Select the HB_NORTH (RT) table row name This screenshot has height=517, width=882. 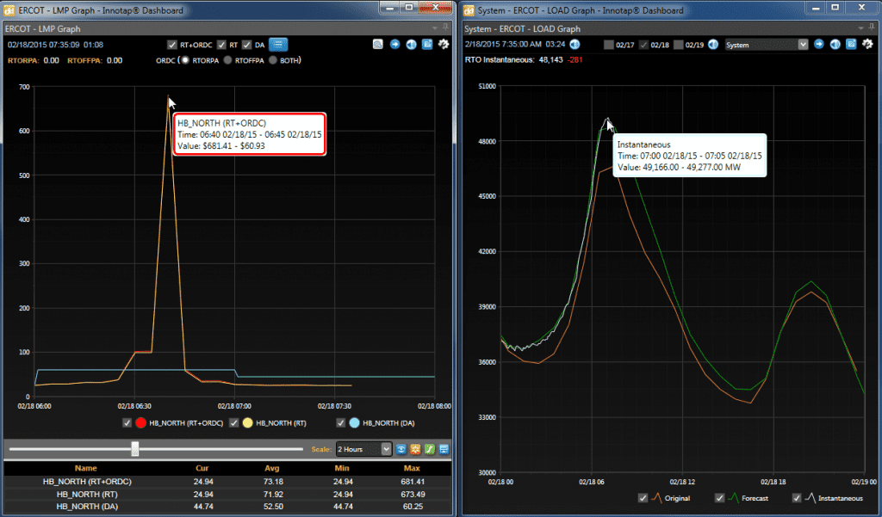coord(87,494)
